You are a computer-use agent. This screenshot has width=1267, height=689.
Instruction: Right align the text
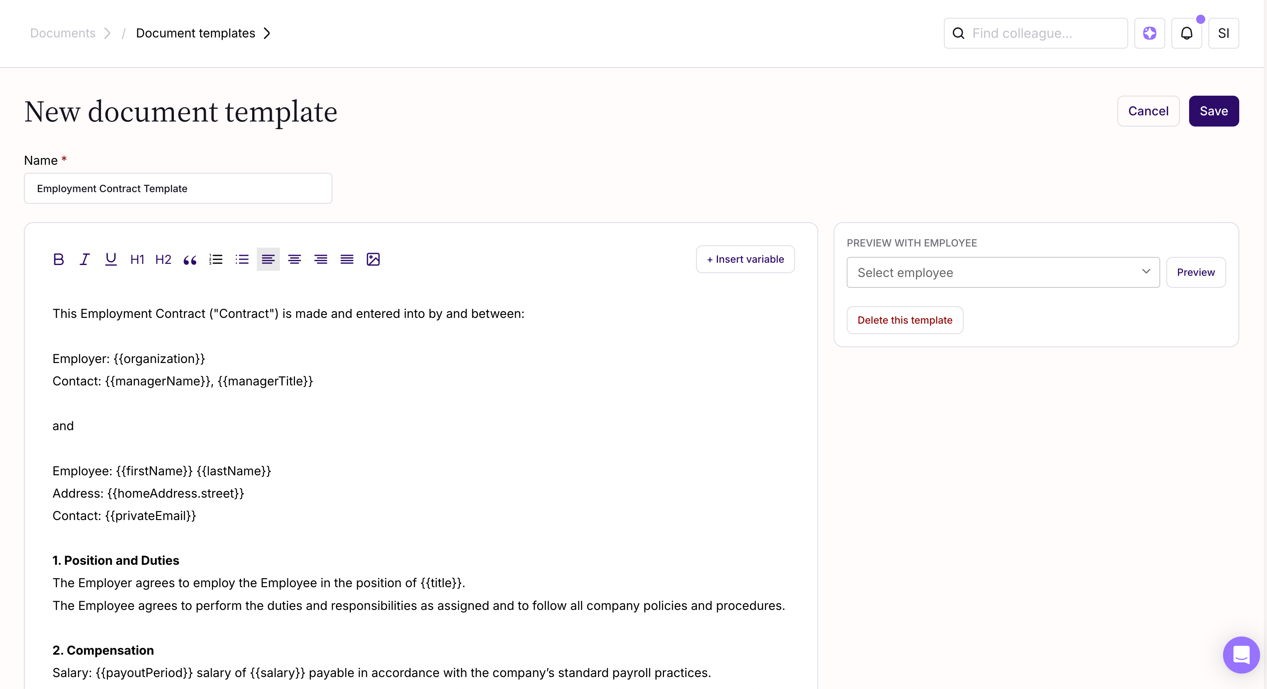tap(321, 259)
